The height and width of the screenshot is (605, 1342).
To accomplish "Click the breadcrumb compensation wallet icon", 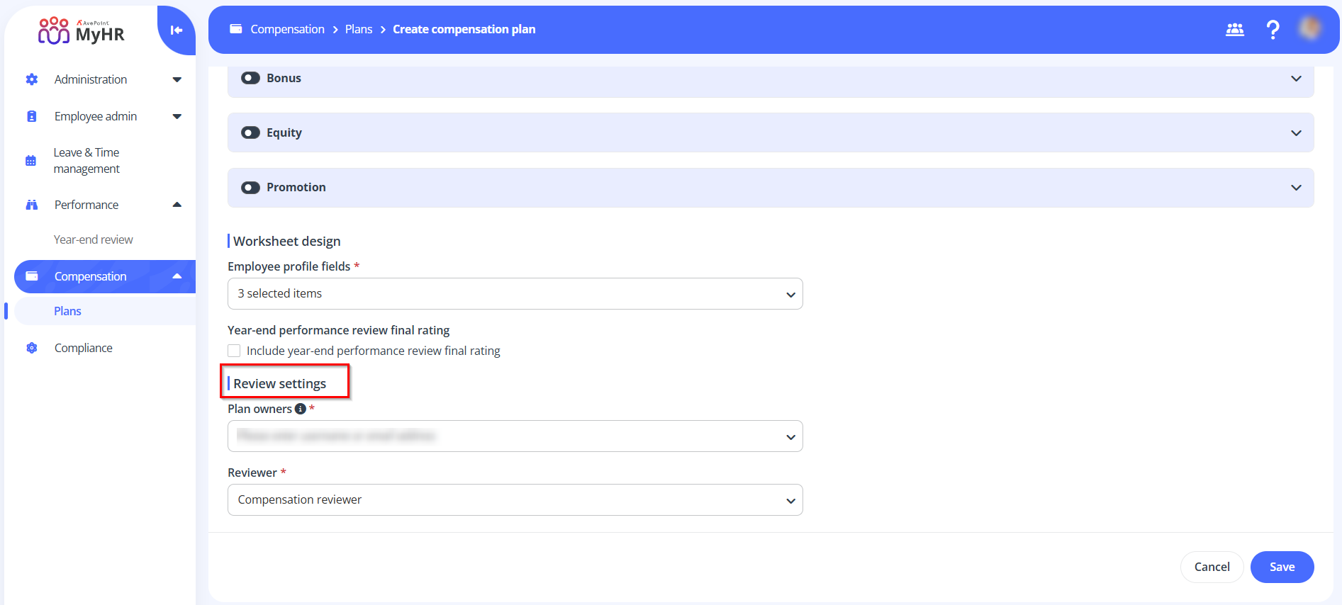I will click(236, 29).
